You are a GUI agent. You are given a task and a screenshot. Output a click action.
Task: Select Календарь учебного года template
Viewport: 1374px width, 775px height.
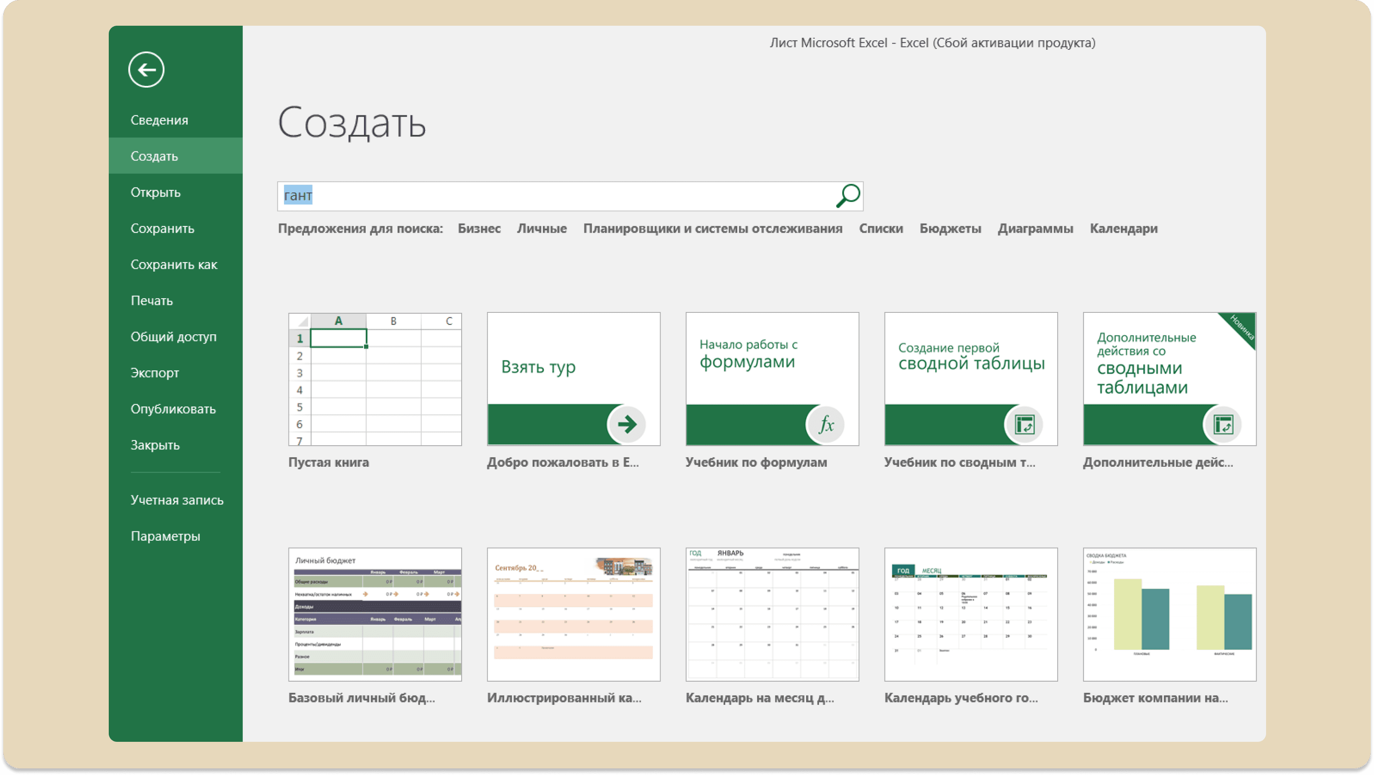point(971,614)
